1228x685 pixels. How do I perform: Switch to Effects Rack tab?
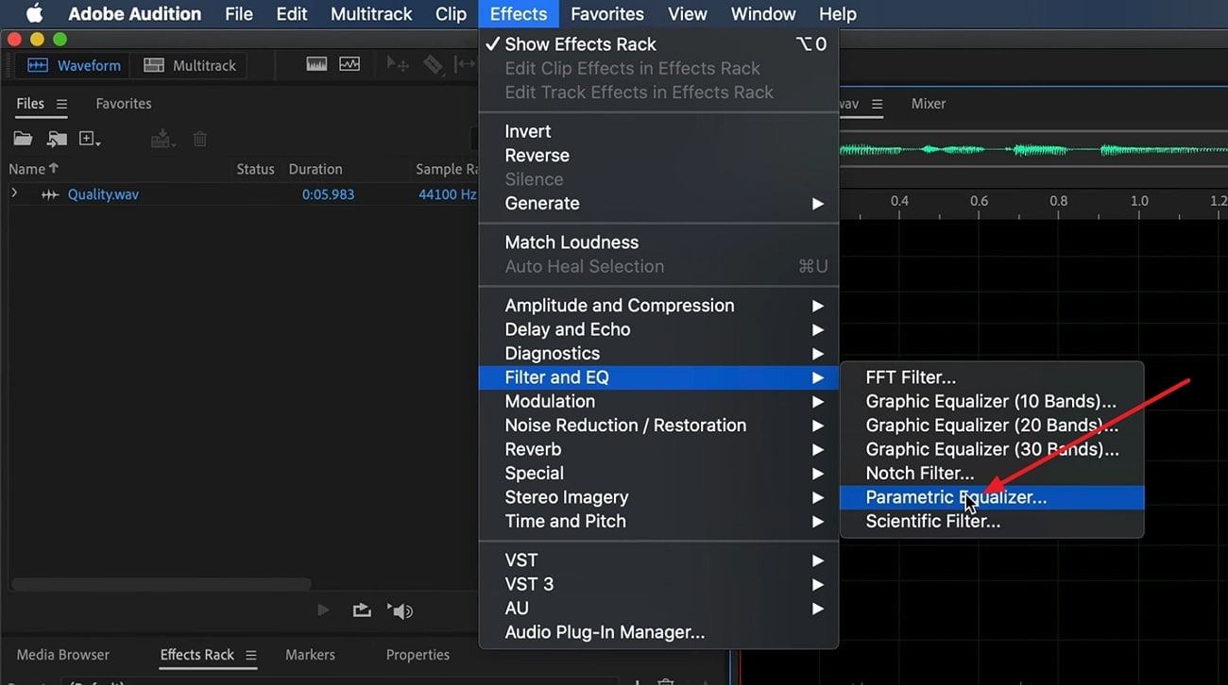197,655
